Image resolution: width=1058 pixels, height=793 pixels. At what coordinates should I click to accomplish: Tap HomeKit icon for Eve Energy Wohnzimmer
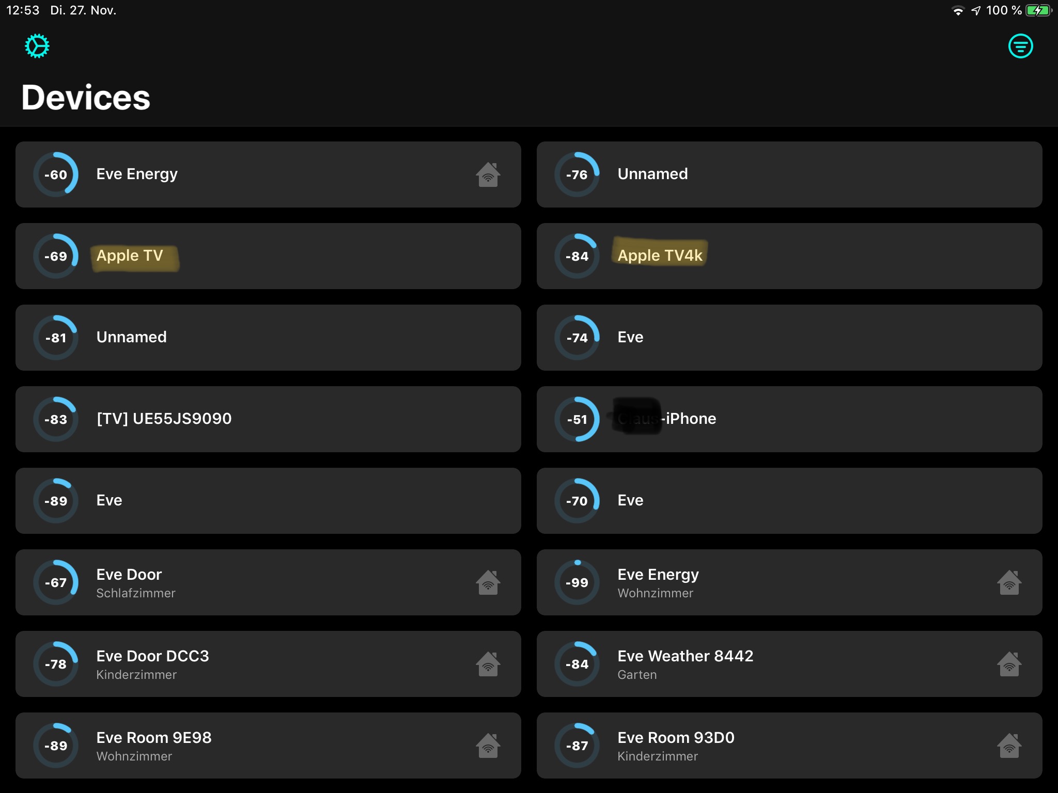(1009, 582)
